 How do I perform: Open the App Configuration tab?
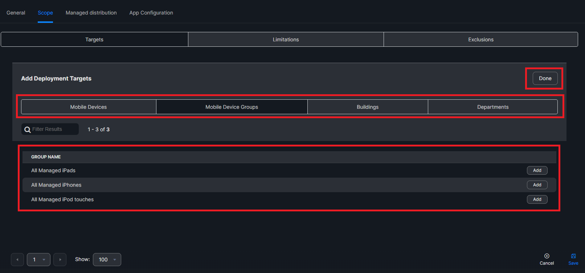(151, 13)
